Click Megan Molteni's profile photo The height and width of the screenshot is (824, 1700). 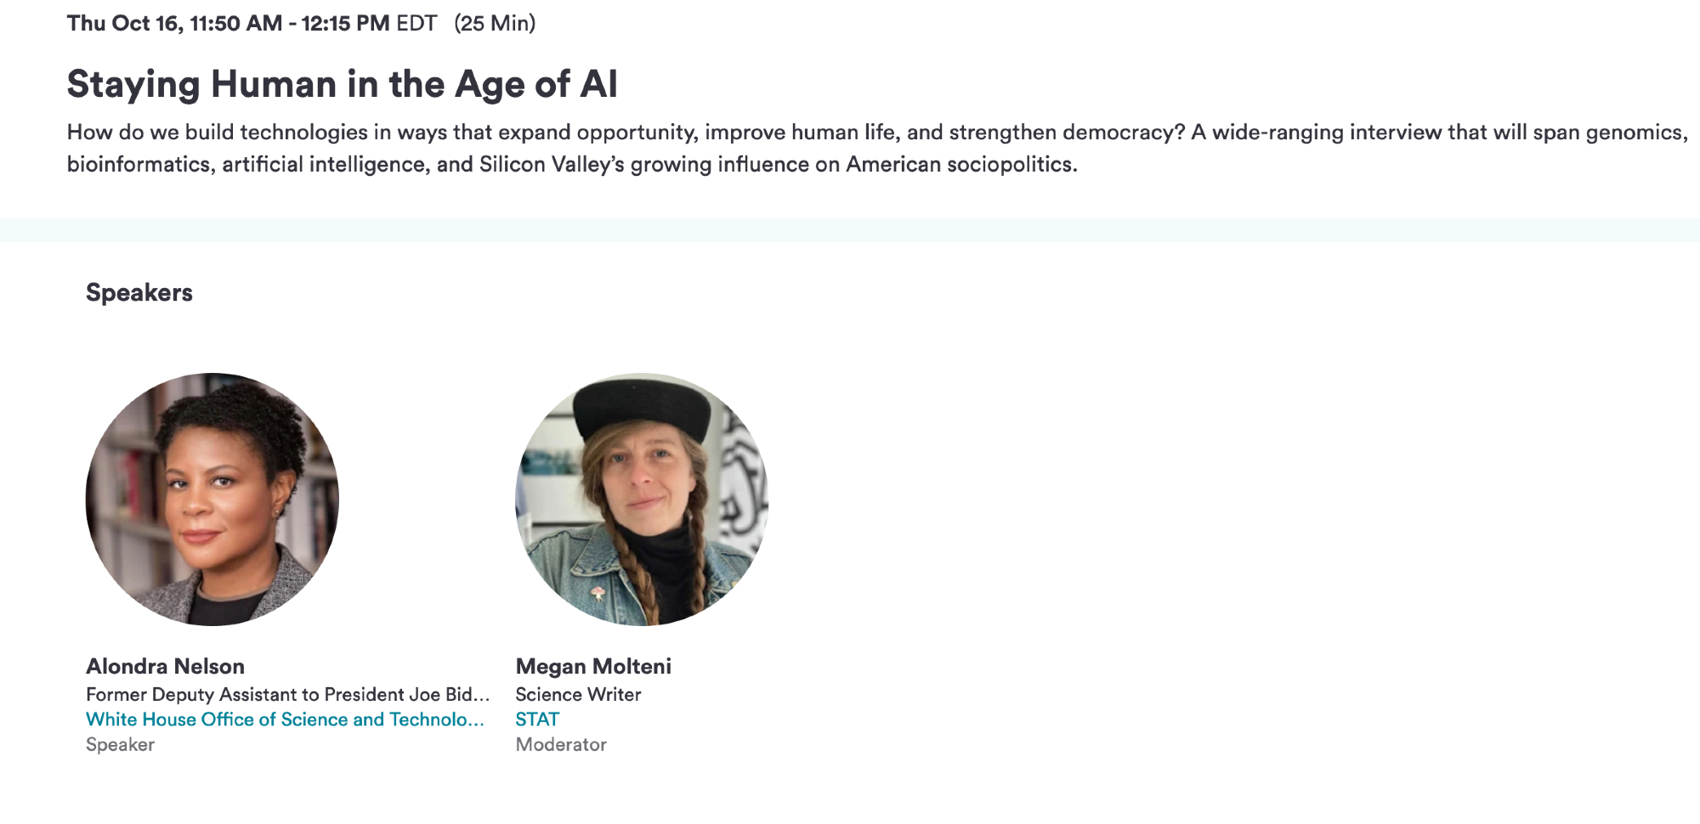tap(642, 499)
